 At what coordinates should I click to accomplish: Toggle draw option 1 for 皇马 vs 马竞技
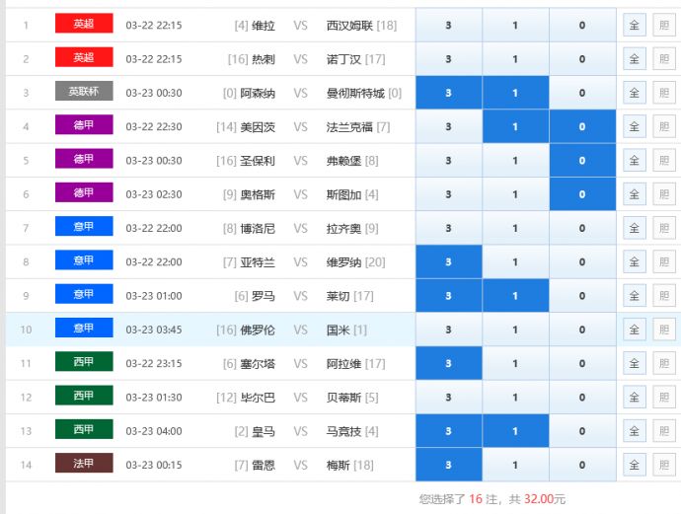click(515, 431)
